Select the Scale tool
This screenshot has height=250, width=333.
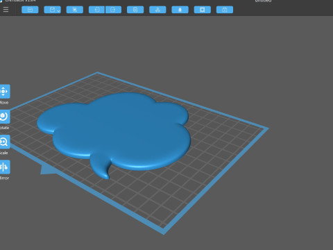coord(5,142)
